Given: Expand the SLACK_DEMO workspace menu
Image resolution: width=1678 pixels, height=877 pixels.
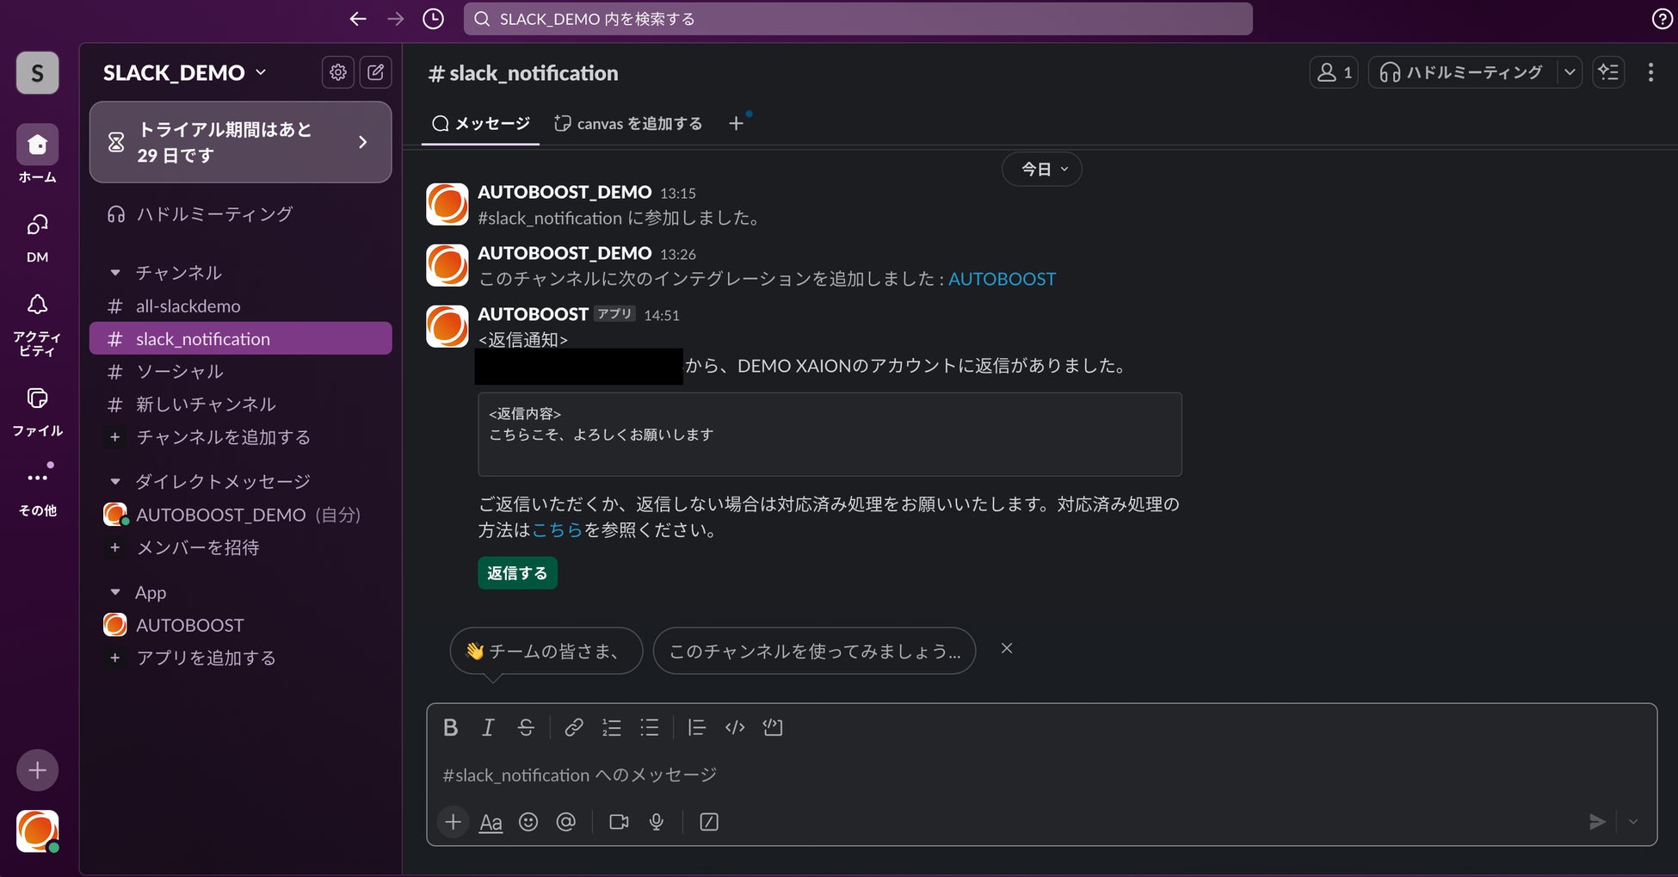Looking at the screenshot, I should tap(184, 73).
